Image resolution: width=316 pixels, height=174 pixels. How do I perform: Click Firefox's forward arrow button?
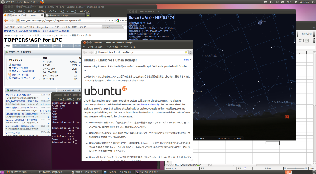(x=12, y=21)
